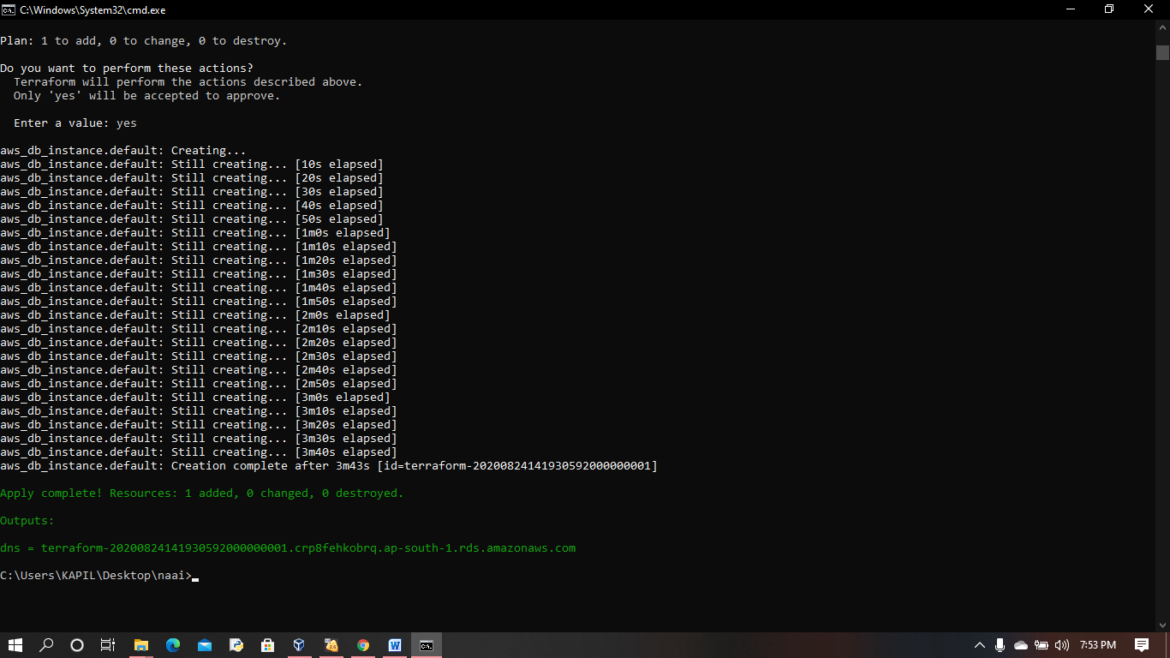Click the '[1m0s elapsed]' line
Viewport: 1170px width, 658px height.
click(195, 233)
